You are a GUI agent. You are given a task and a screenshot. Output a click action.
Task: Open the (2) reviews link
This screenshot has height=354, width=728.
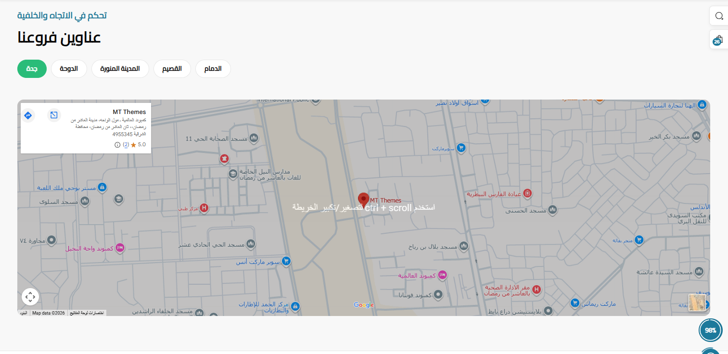[126, 145]
